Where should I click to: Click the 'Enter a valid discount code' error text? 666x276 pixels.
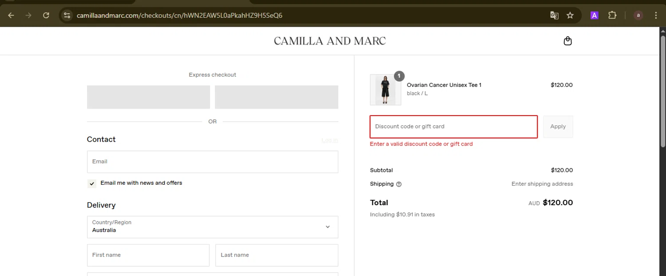pos(421,144)
